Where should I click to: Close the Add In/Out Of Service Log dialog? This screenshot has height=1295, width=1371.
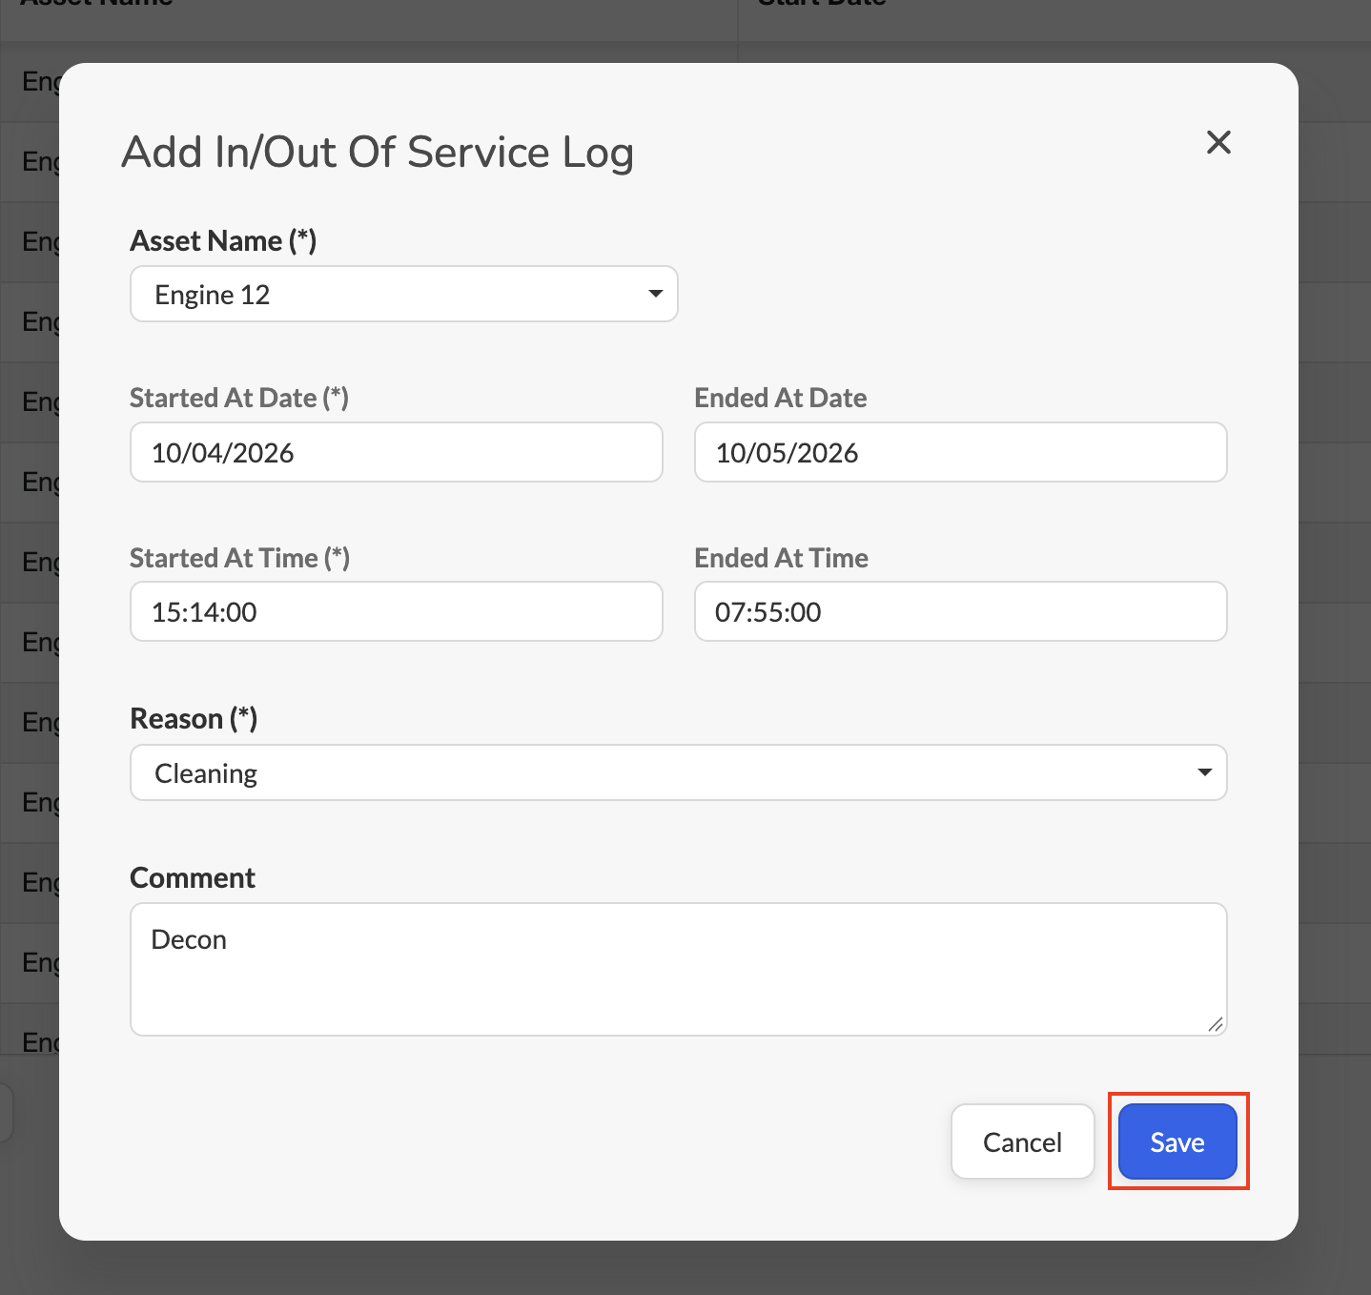point(1218,142)
